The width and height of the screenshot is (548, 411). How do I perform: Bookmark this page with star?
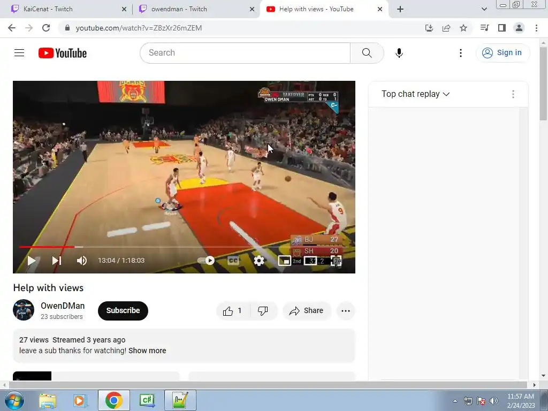[x=463, y=28]
